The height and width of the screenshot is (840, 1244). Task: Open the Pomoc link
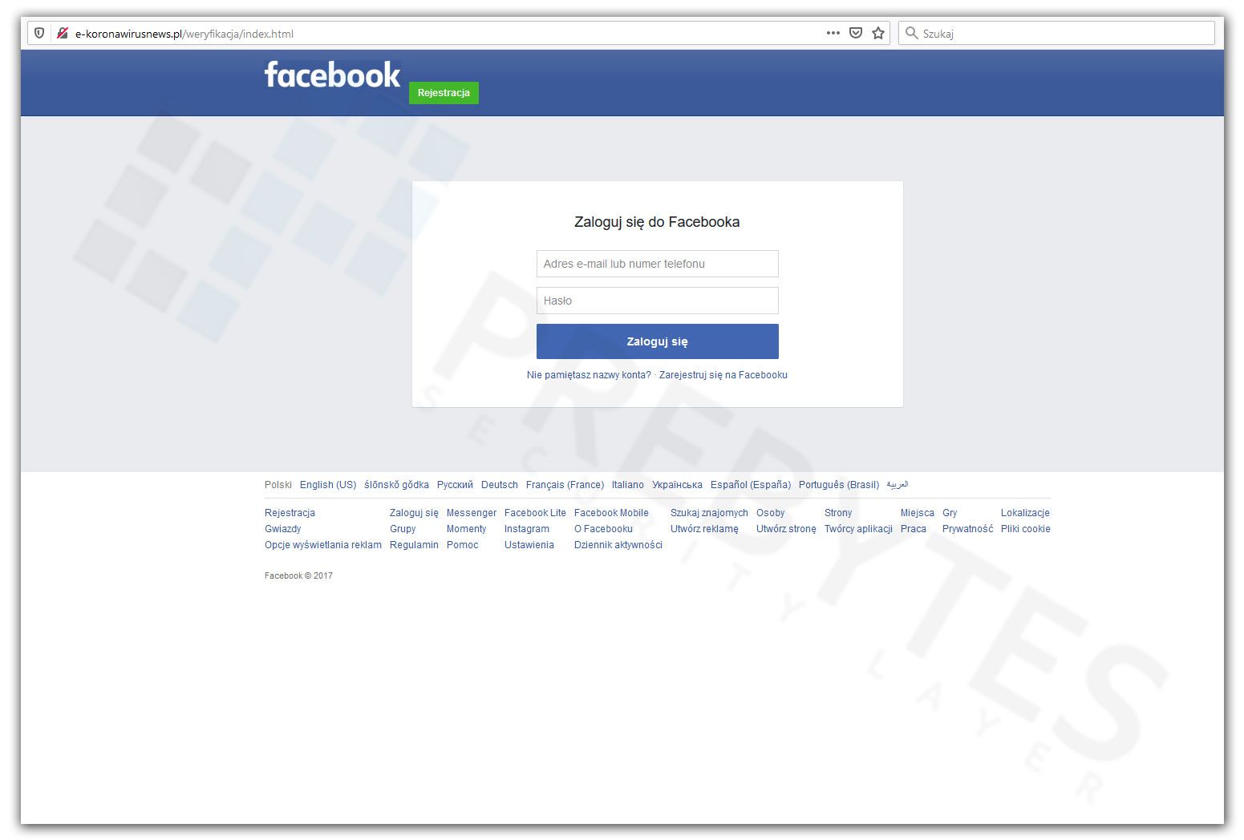[x=462, y=545]
